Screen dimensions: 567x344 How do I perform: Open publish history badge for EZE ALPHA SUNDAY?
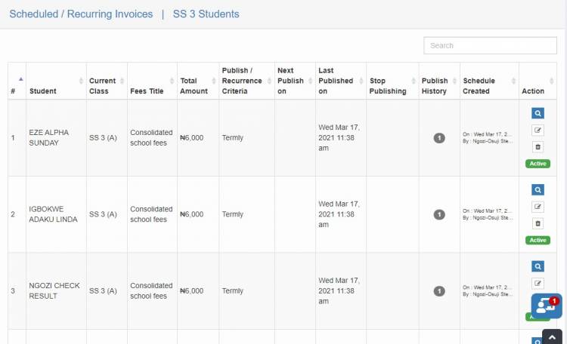(439, 138)
